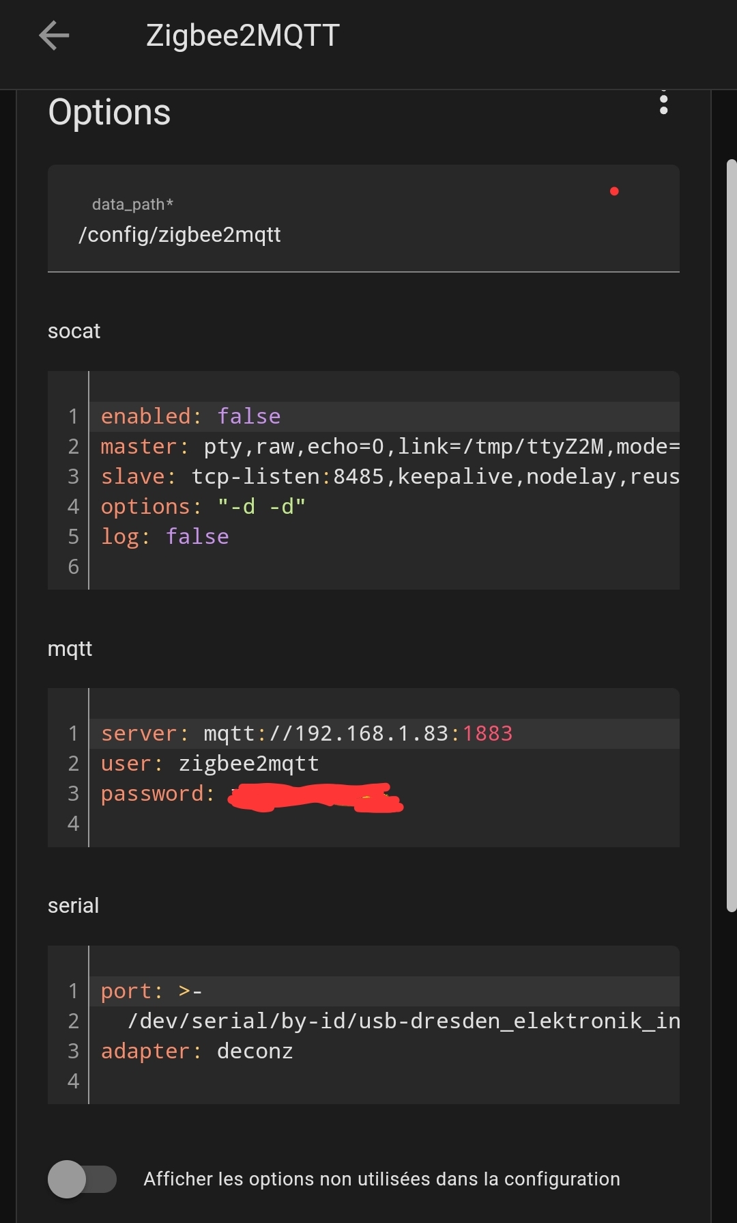Screen dimensions: 737x1223
Task: Click the socat line 'enabled: false'
Action: (x=385, y=416)
